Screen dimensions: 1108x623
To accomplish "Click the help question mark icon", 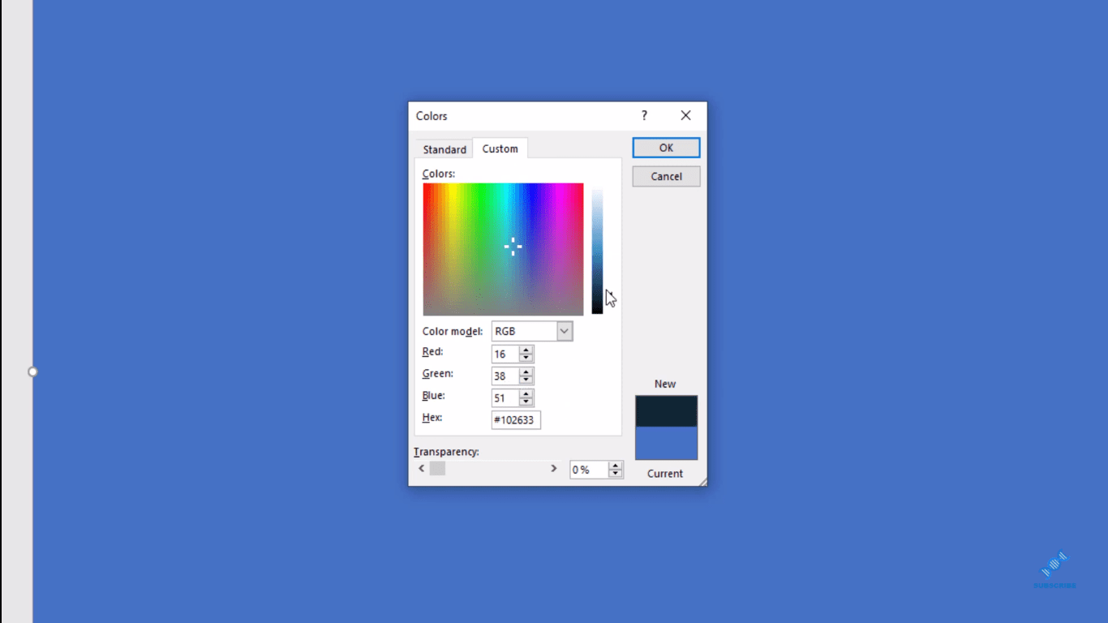I will coord(644,116).
